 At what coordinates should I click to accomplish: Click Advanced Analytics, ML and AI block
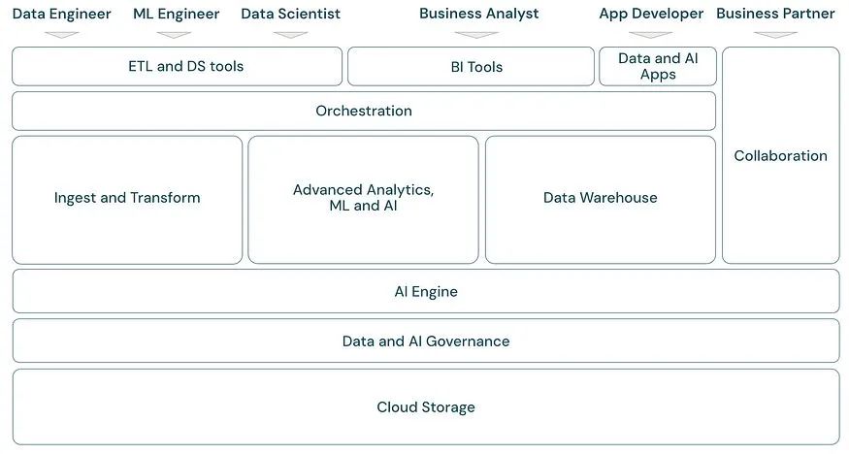point(363,200)
